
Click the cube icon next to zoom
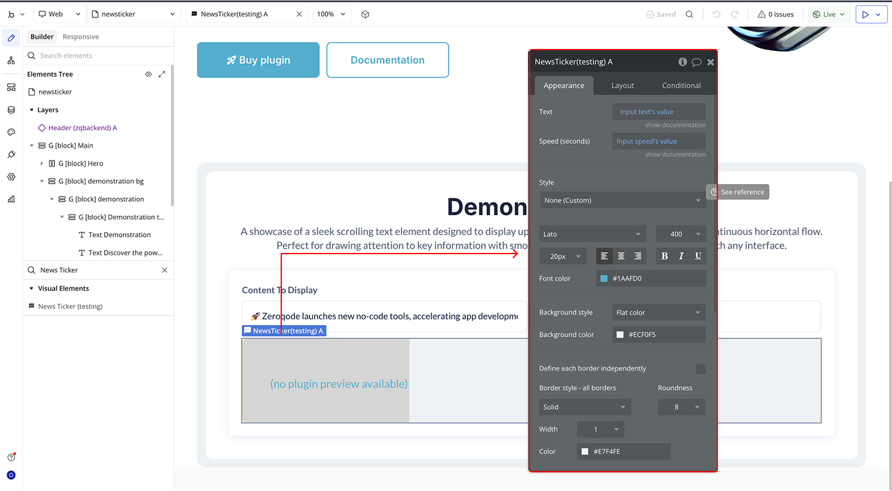click(x=365, y=14)
